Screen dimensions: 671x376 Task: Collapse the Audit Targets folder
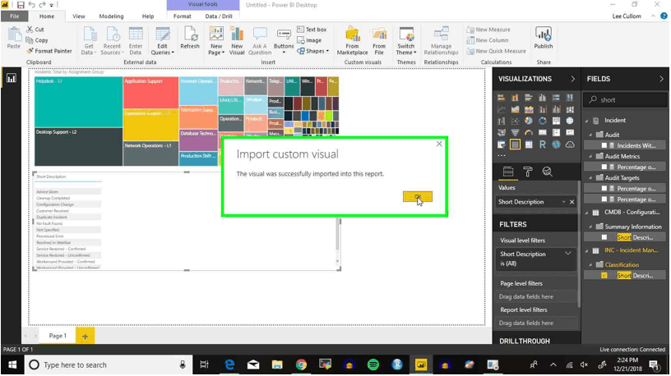(x=590, y=178)
